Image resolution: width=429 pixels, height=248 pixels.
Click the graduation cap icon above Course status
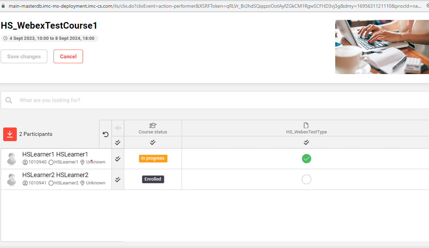tap(153, 125)
